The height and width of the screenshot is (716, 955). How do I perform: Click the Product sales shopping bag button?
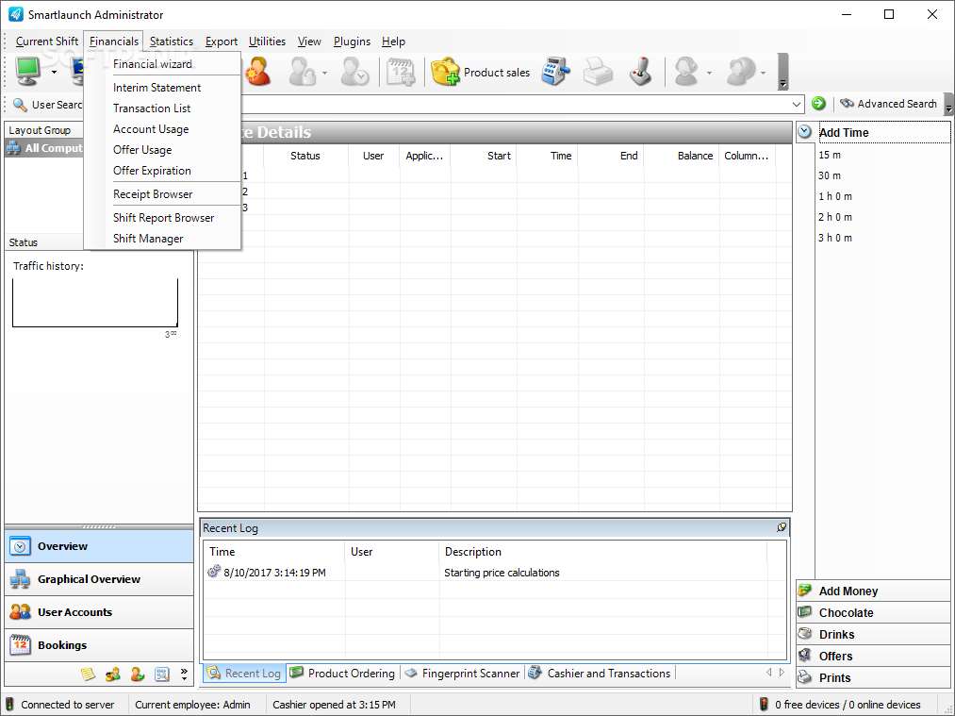[x=481, y=72]
